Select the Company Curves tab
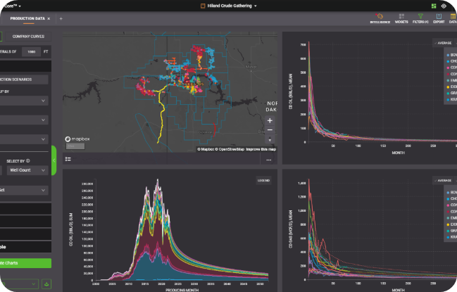The width and height of the screenshot is (457, 292). click(29, 36)
